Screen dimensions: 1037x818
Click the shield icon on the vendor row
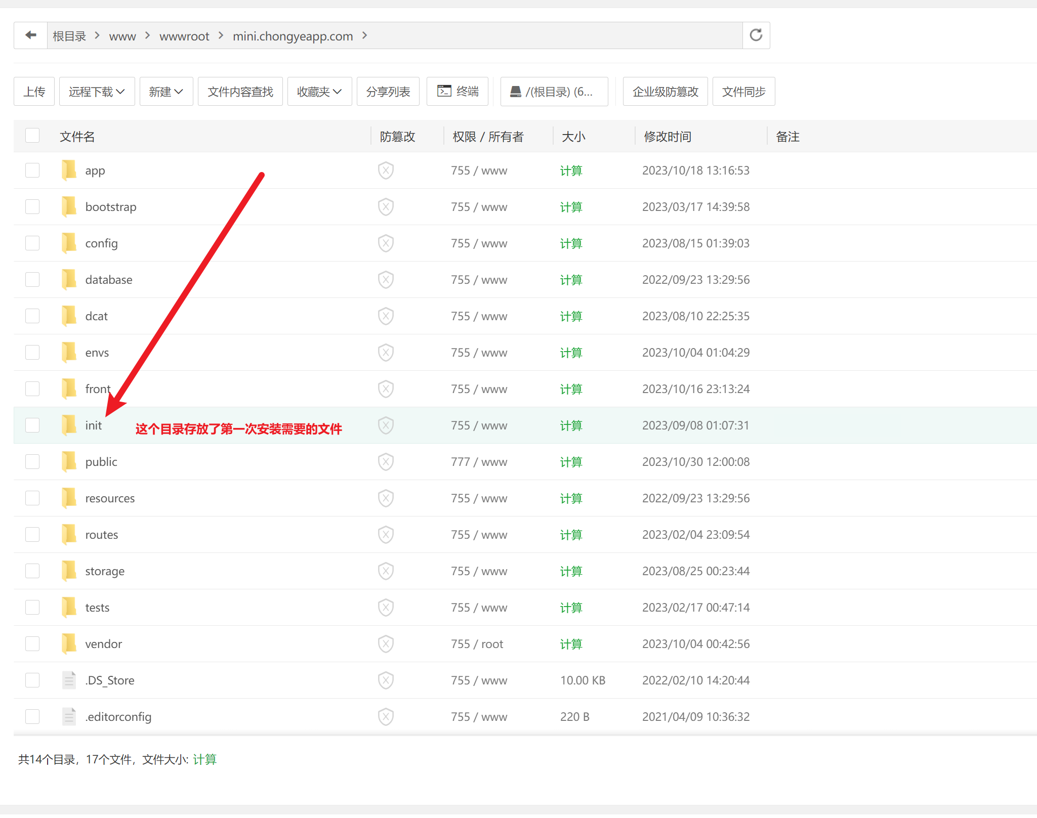pyautogui.click(x=385, y=643)
